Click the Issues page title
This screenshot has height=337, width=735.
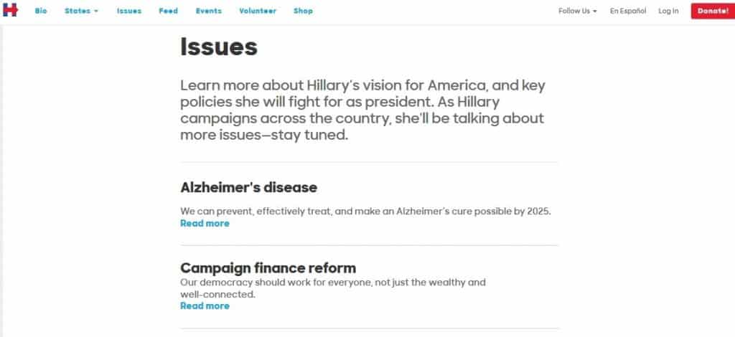coord(218,47)
